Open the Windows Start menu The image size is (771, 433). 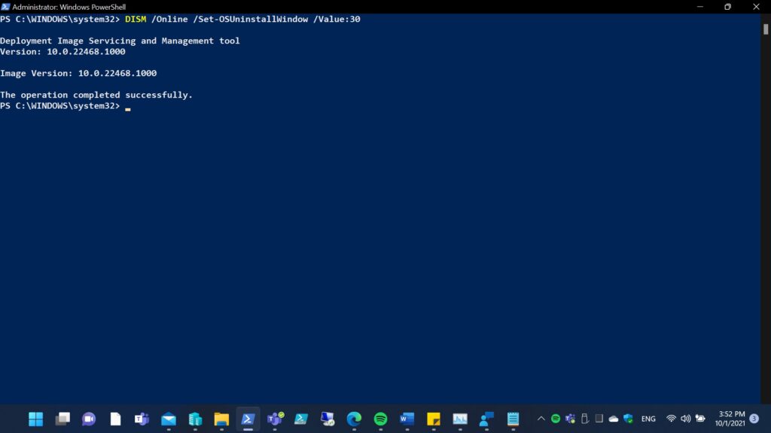click(35, 419)
